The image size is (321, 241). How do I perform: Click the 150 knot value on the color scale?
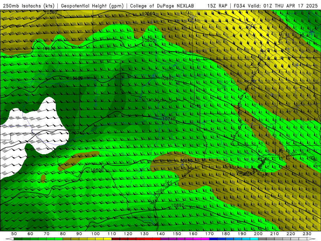click(177, 234)
